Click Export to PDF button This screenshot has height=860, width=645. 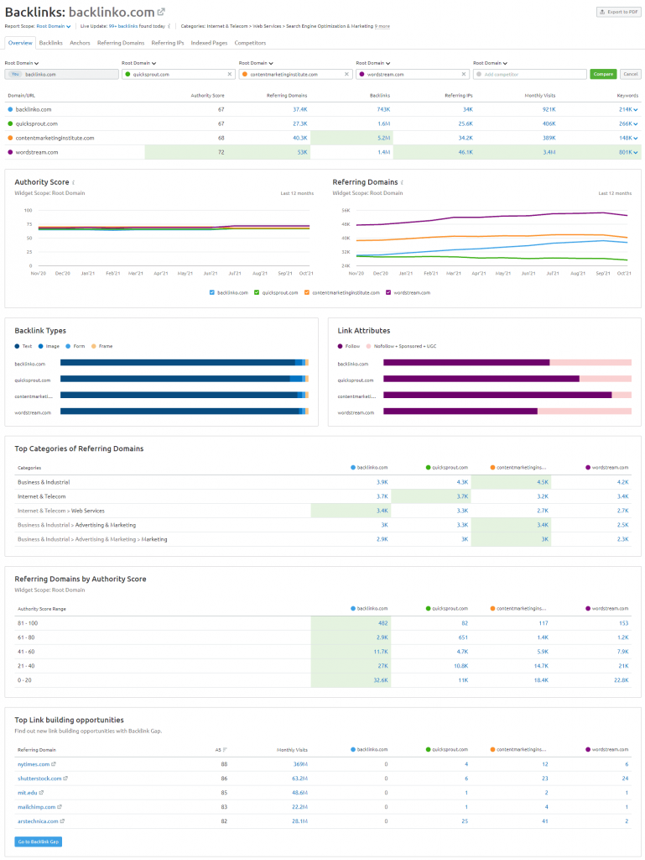619,12
